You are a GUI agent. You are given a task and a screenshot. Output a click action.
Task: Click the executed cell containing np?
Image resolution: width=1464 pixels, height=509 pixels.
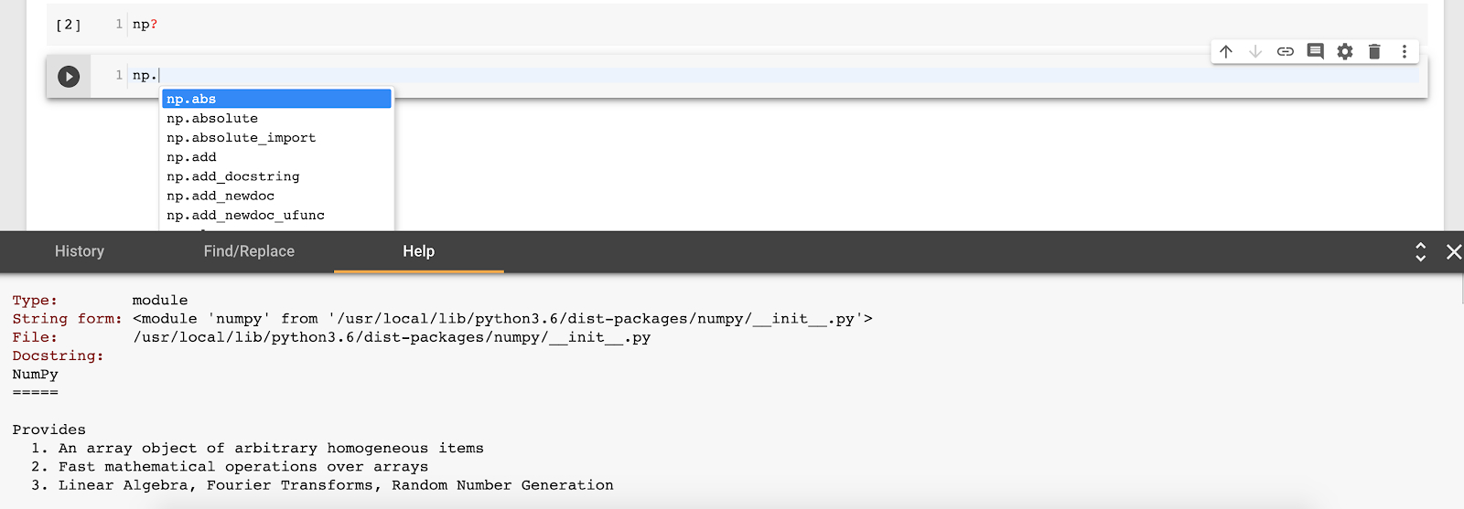(737, 25)
